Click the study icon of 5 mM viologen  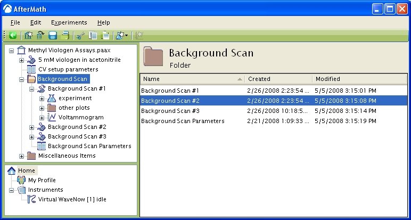(31, 60)
